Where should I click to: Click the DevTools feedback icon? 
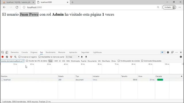pyautogui.click(x=172, y=52)
